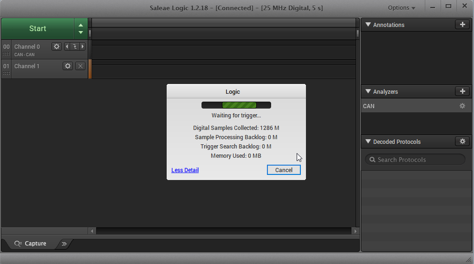The image size is (474, 264).
Task: Click Memory Used text
Action: coord(236,156)
